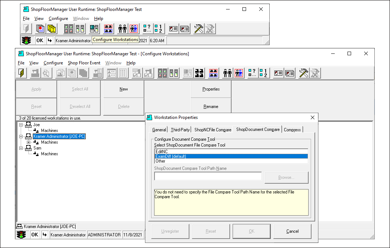Click ADMINISTRATOR in Configure Workstations status bar

[x=104, y=235]
